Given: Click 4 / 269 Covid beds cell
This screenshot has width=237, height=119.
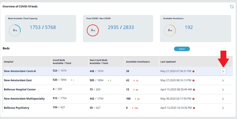Looking at the screenshot, I should [x=57, y=89].
